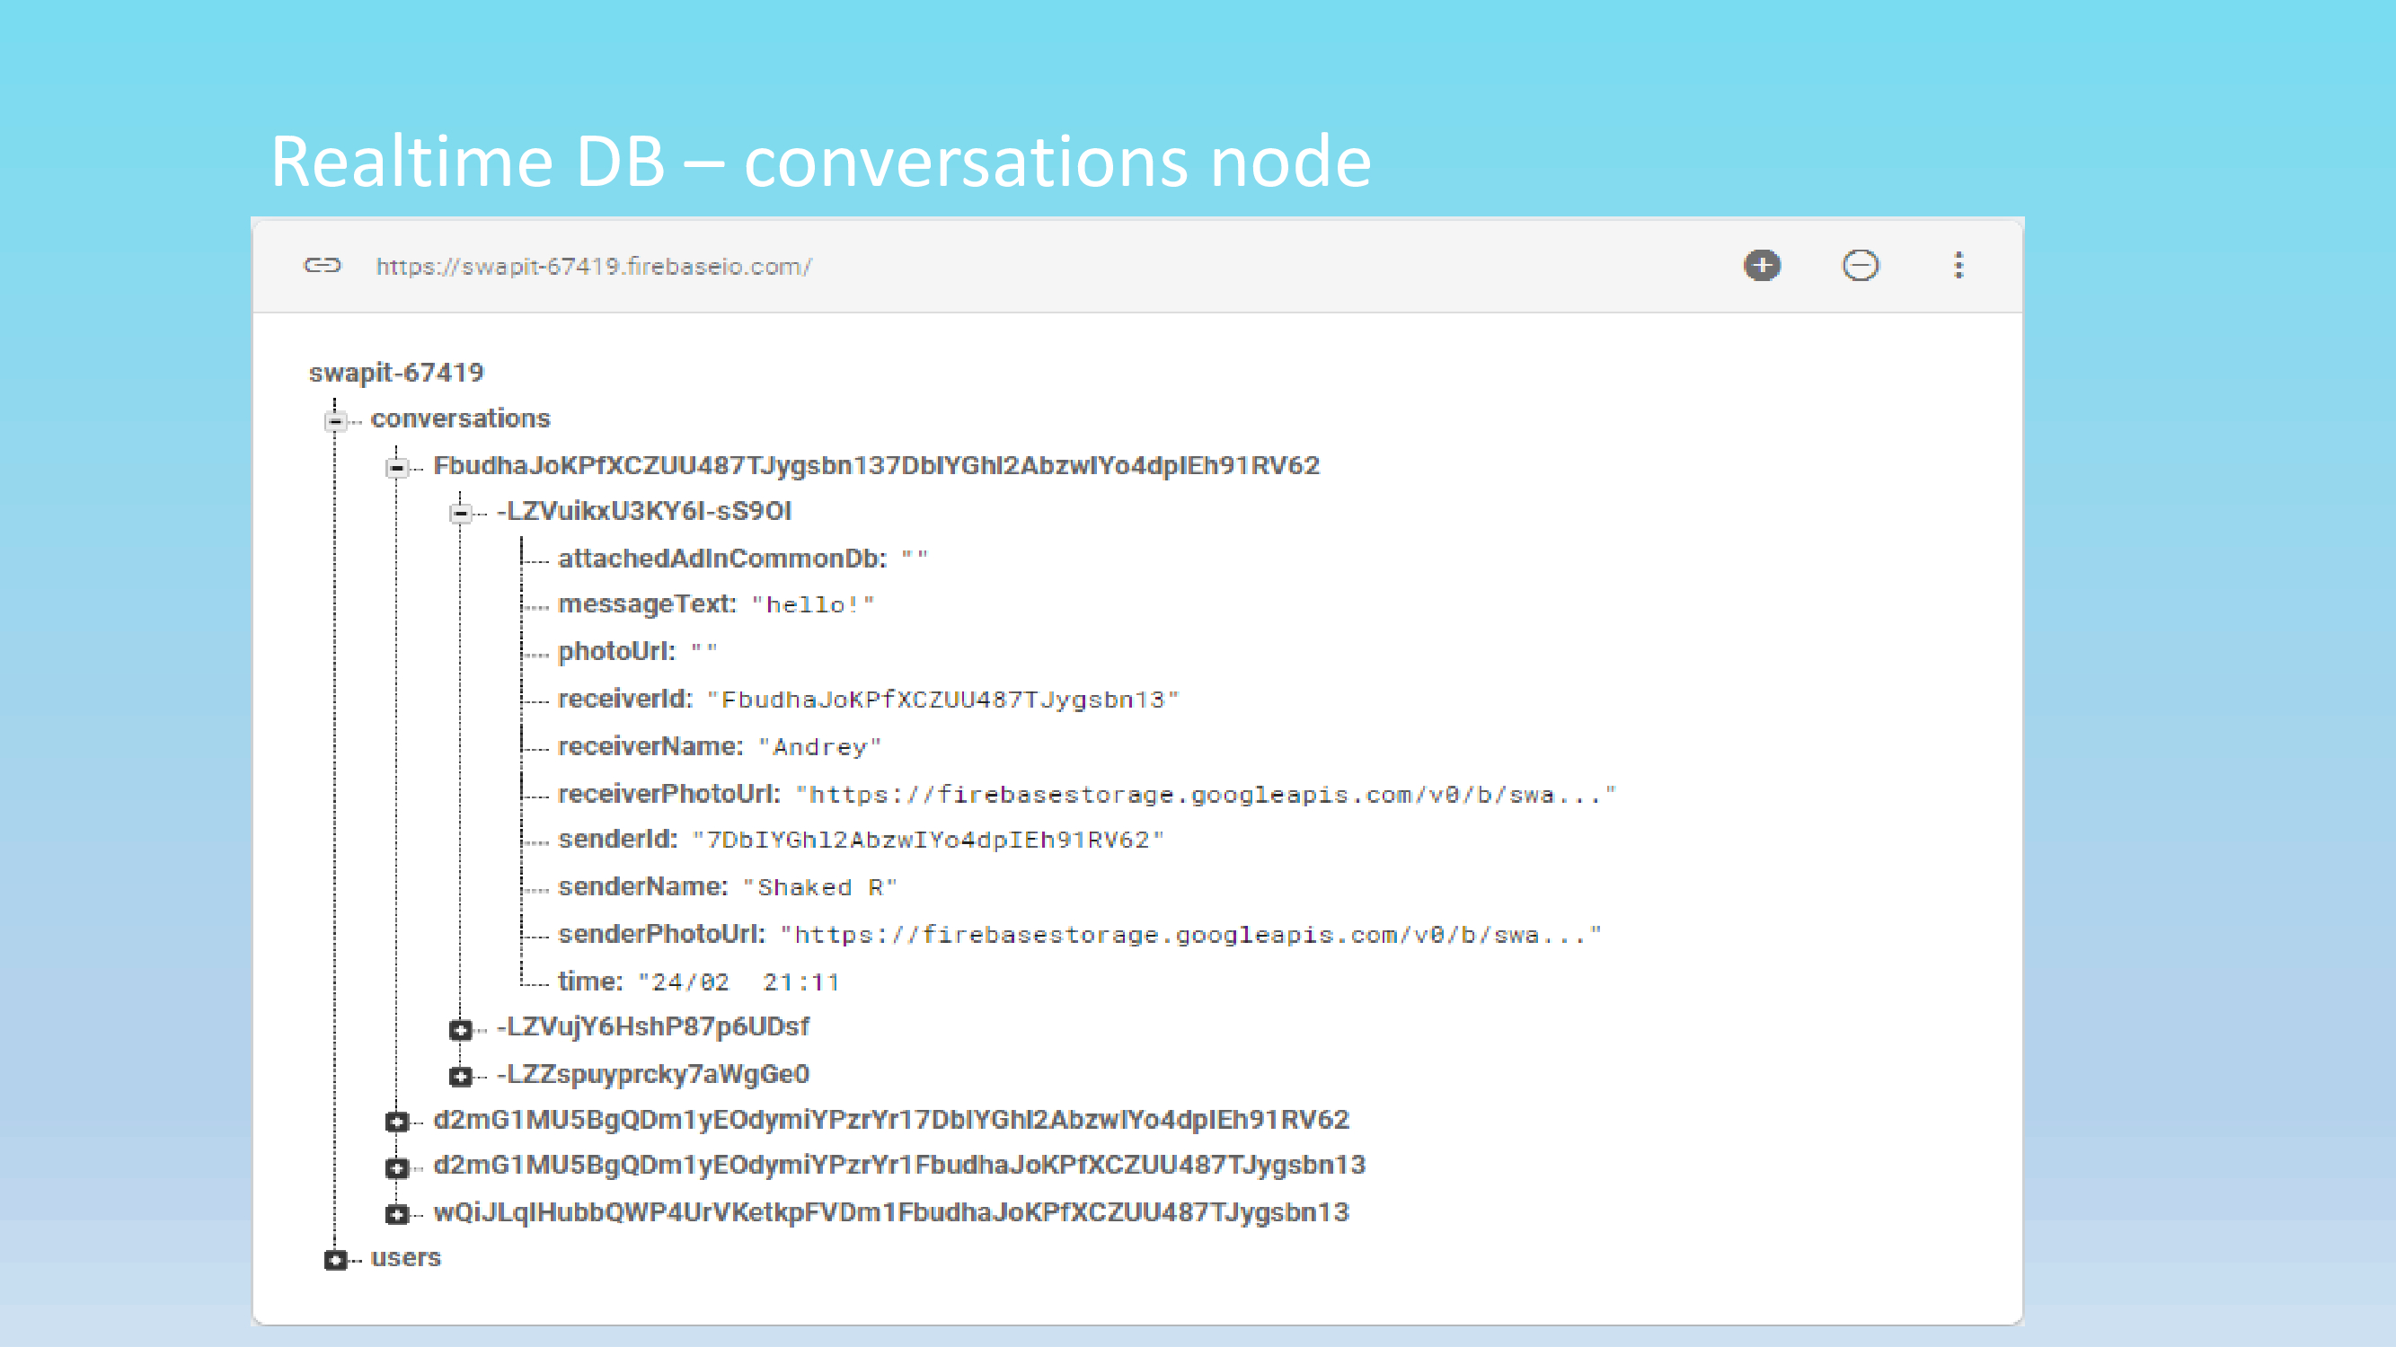Collapse the FbudhaJoKPfXCZUU487 conversation node
The width and height of the screenshot is (2396, 1347).
[396, 469]
